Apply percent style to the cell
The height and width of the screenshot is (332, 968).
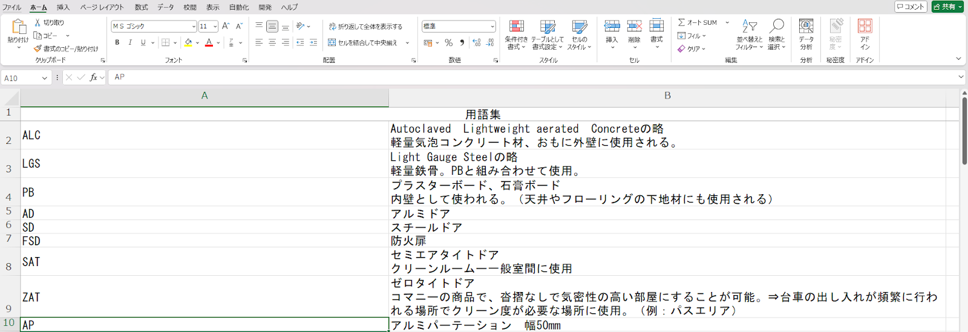[x=448, y=43]
